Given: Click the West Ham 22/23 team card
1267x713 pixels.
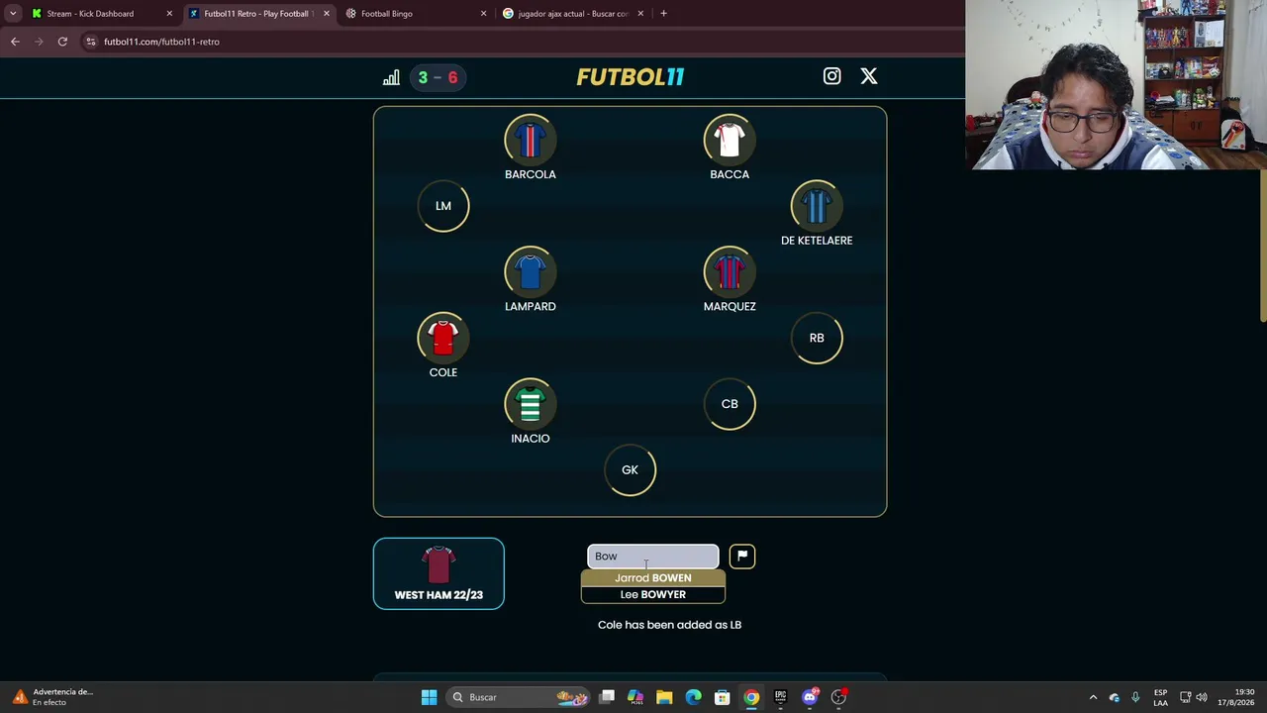Looking at the screenshot, I should pyautogui.click(x=439, y=573).
